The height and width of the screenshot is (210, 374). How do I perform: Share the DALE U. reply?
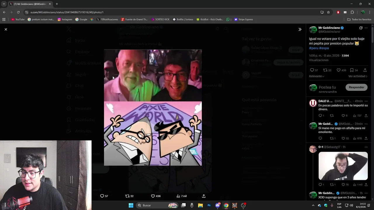366,116
